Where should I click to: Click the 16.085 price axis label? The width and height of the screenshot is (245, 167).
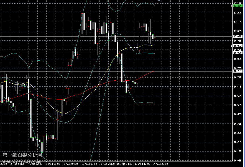pyautogui.click(x=238, y=160)
